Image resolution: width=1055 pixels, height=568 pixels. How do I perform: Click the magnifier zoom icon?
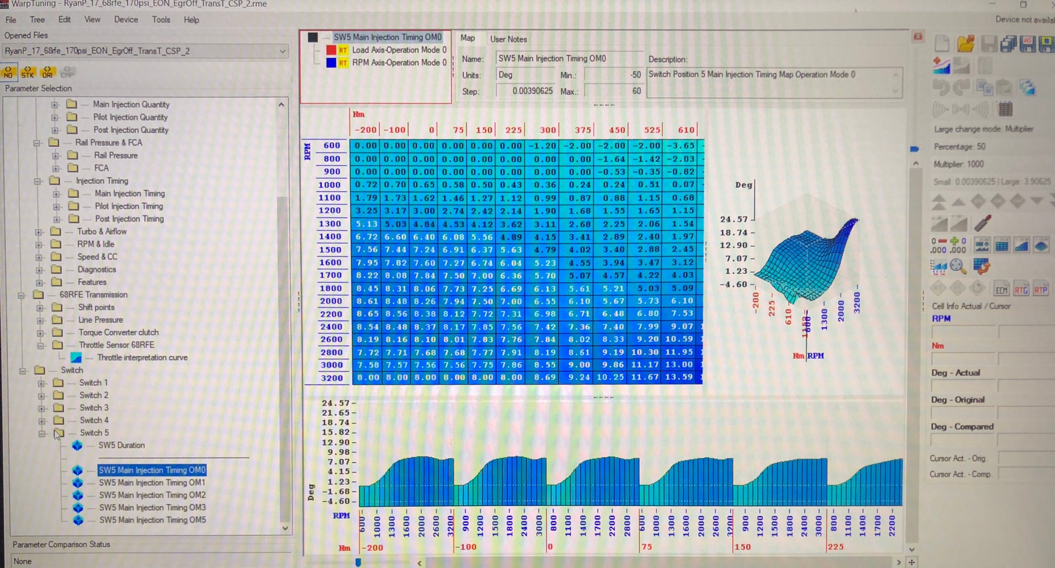pos(957,266)
